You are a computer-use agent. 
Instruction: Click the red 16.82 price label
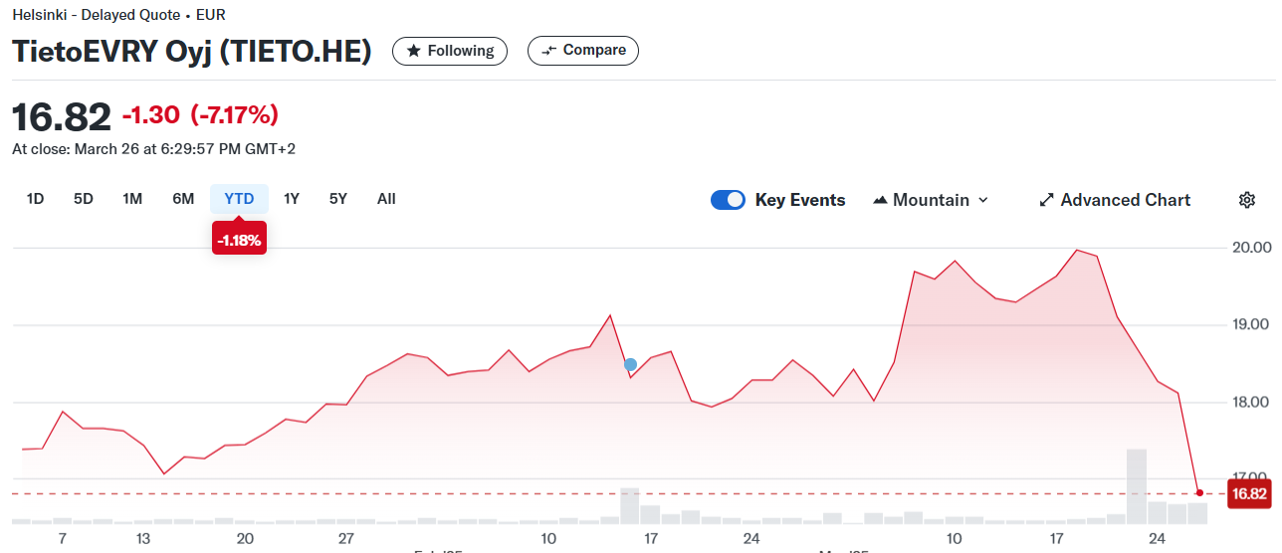1249,494
